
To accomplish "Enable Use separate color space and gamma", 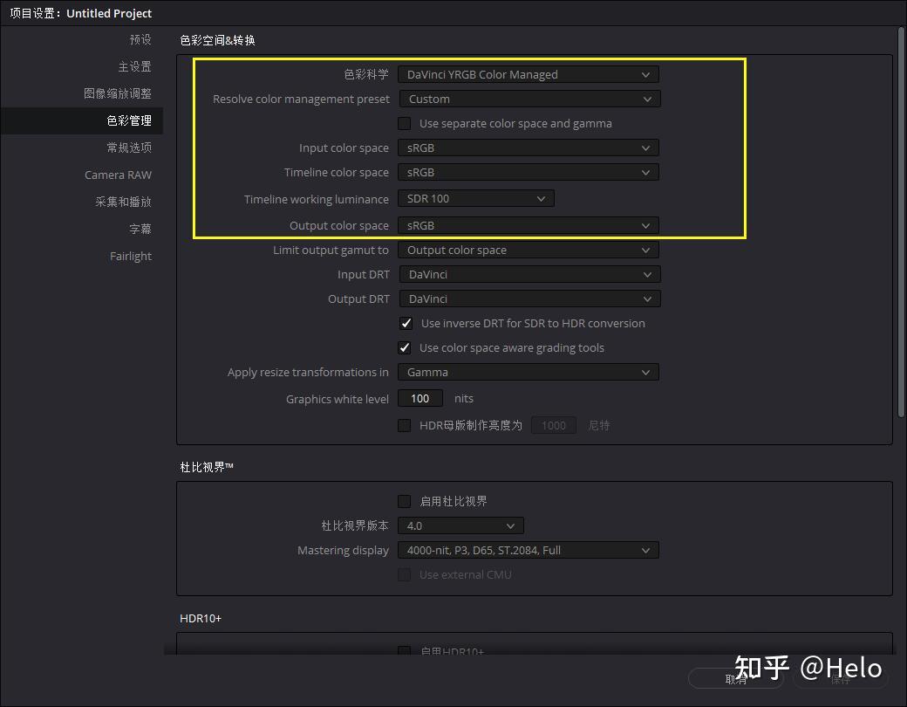I will point(404,123).
